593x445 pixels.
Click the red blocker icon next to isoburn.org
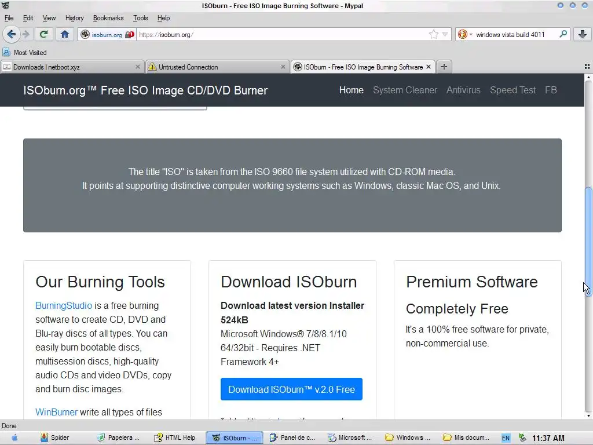pos(130,34)
